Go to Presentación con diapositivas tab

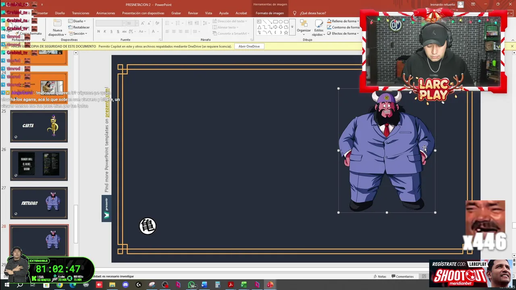pos(143,13)
